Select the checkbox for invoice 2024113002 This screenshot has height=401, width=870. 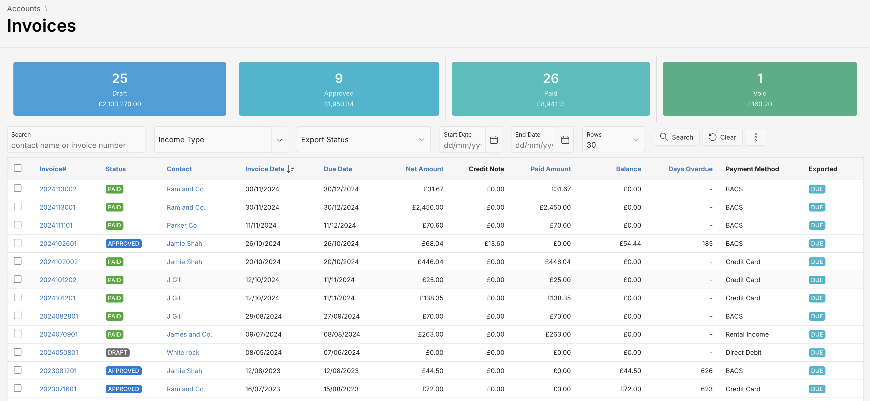point(18,188)
